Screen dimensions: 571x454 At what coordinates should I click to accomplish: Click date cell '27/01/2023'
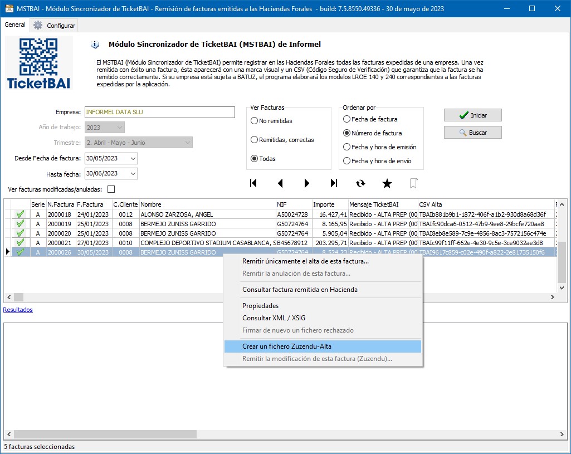[x=93, y=243]
